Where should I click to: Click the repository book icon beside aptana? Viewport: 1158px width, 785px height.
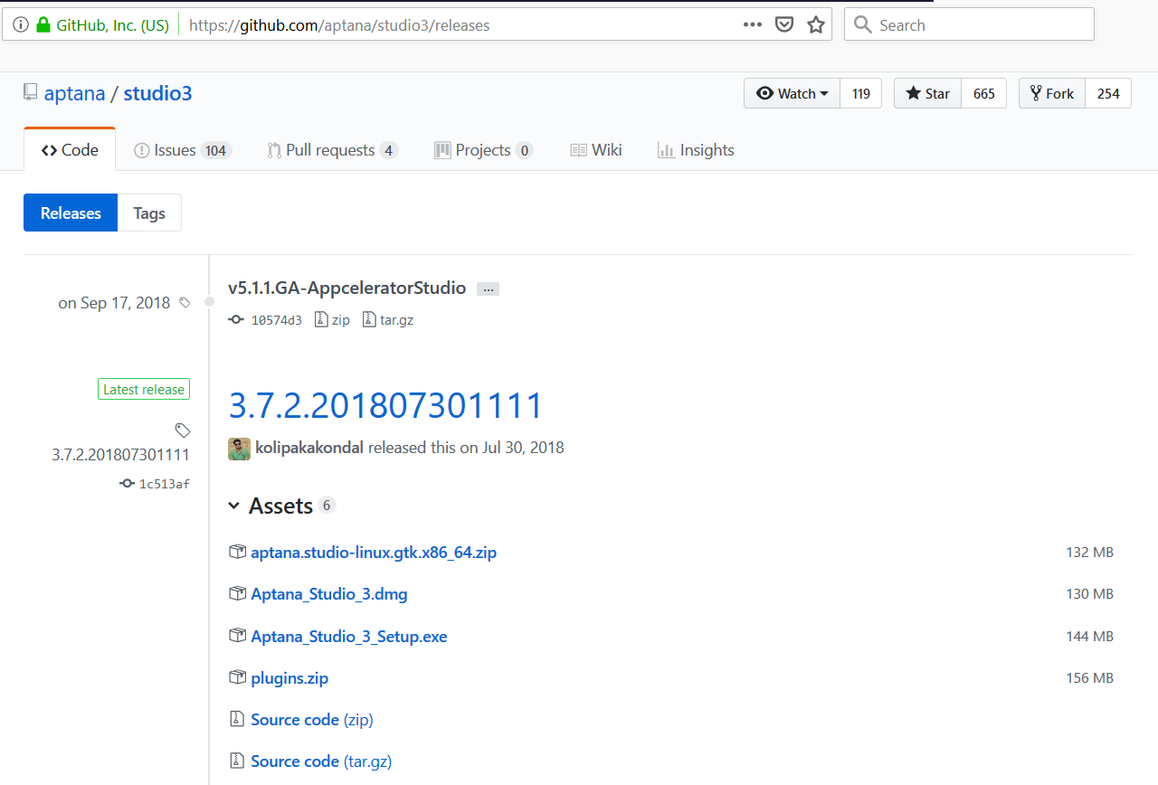[x=31, y=92]
